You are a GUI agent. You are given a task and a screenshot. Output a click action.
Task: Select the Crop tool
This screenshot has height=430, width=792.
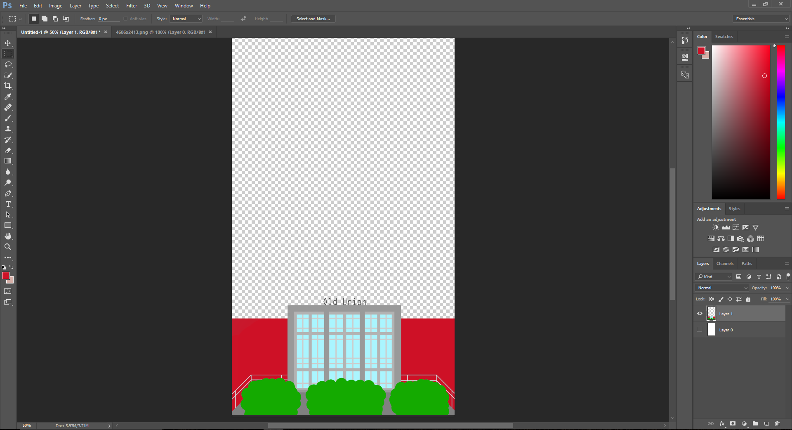click(8, 86)
